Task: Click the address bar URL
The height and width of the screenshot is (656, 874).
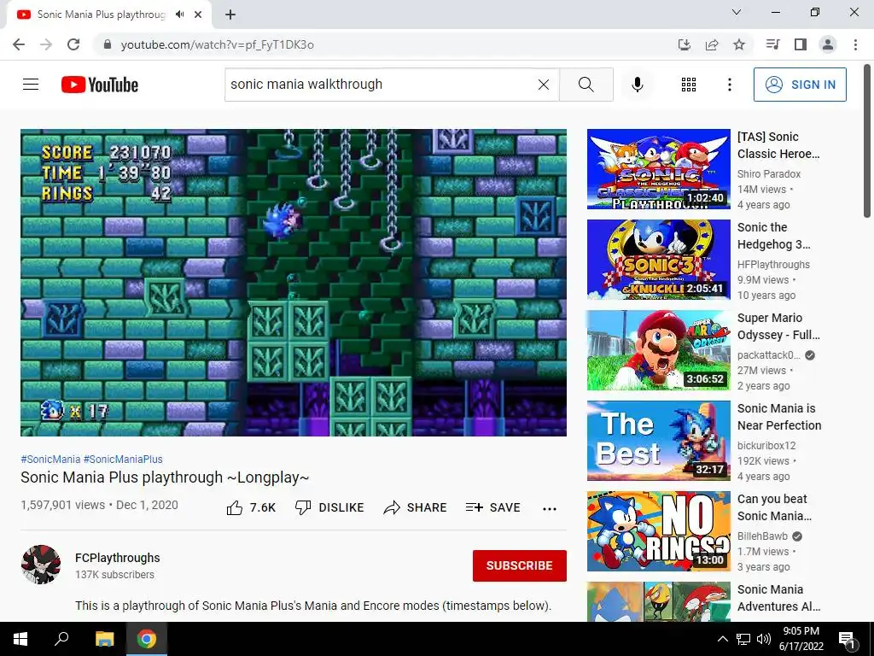Action: pos(218,44)
